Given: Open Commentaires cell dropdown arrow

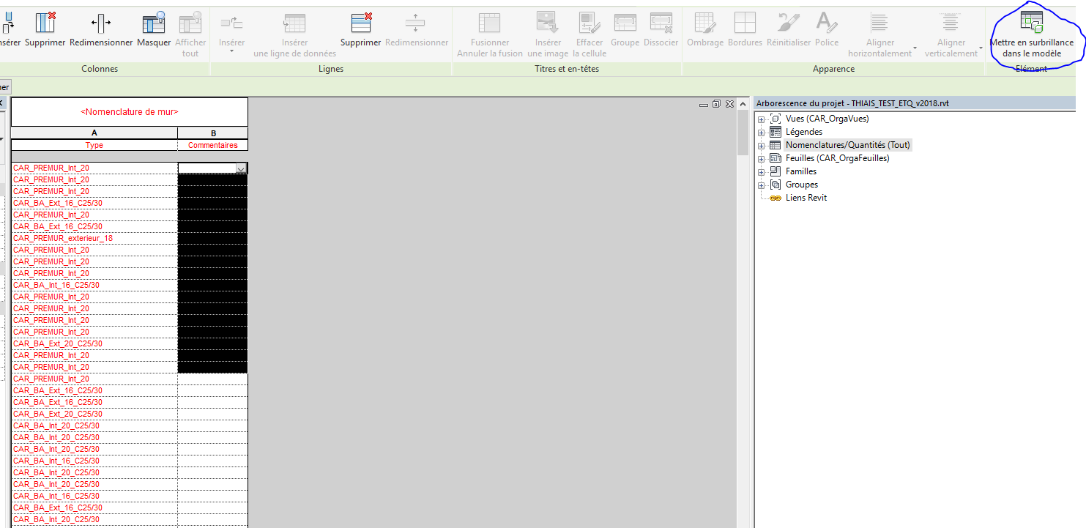Looking at the screenshot, I should (x=241, y=168).
